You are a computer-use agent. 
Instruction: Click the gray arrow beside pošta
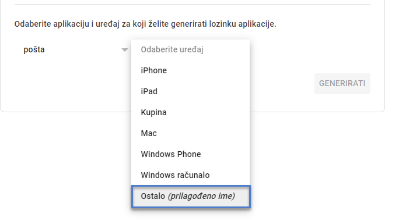pos(125,50)
